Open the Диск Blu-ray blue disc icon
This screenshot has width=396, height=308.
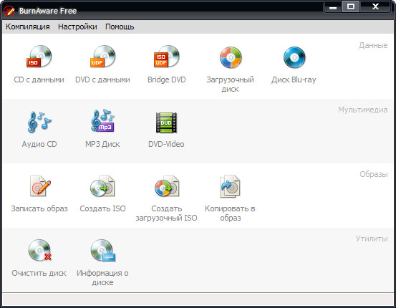pyautogui.click(x=294, y=57)
